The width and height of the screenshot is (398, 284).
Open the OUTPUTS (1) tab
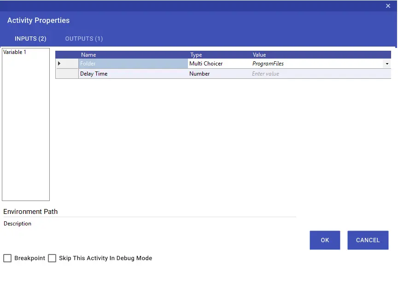(84, 39)
